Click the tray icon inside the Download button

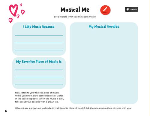click(x=127, y=9)
